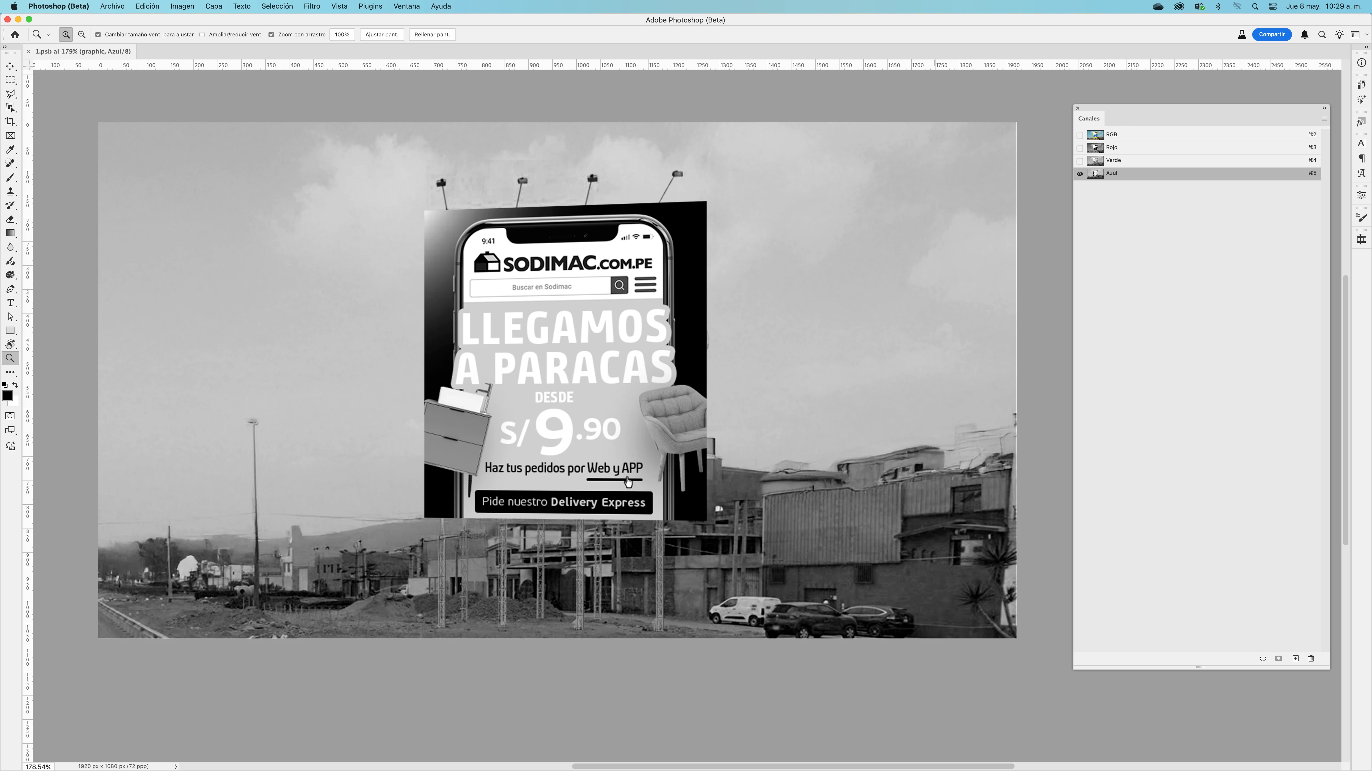Image resolution: width=1372 pixels, height=771 pixels.
Task: Switch to 1.psb document tab
Action: point(83,52)
